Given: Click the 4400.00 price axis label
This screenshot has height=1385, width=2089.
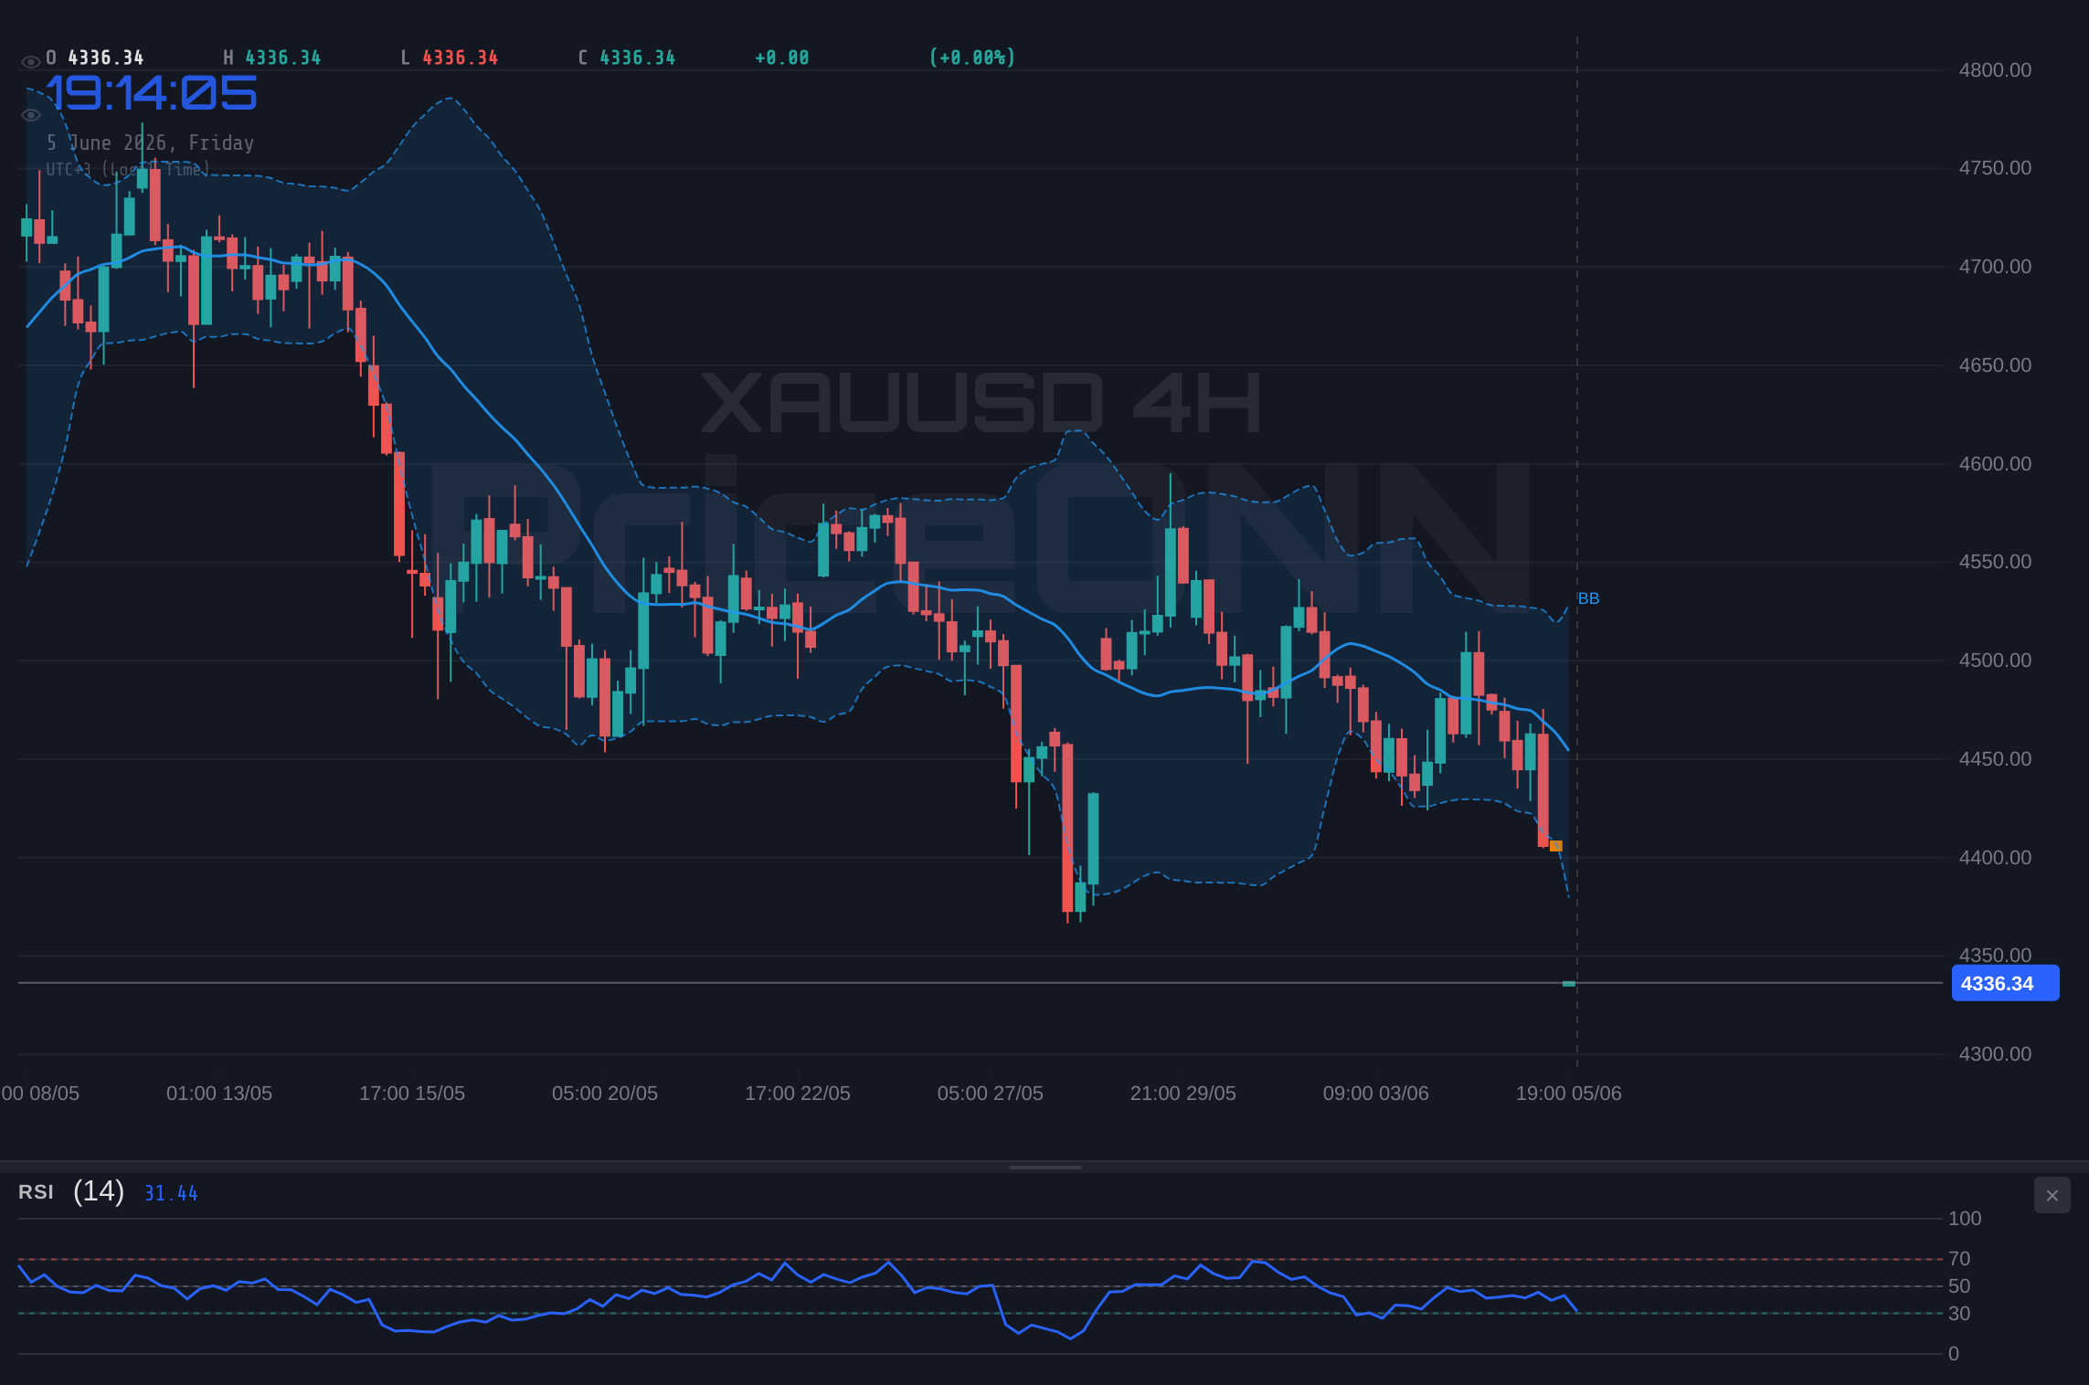Looking at the screenshot, I should click(x=1995, y=858).
